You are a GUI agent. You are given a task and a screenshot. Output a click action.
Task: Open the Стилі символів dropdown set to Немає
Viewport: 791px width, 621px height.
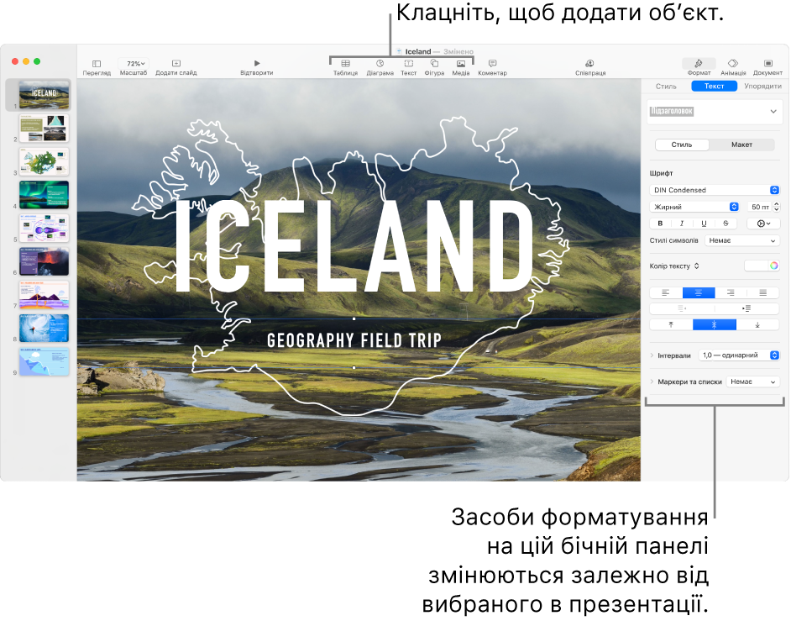pos(741,241)
